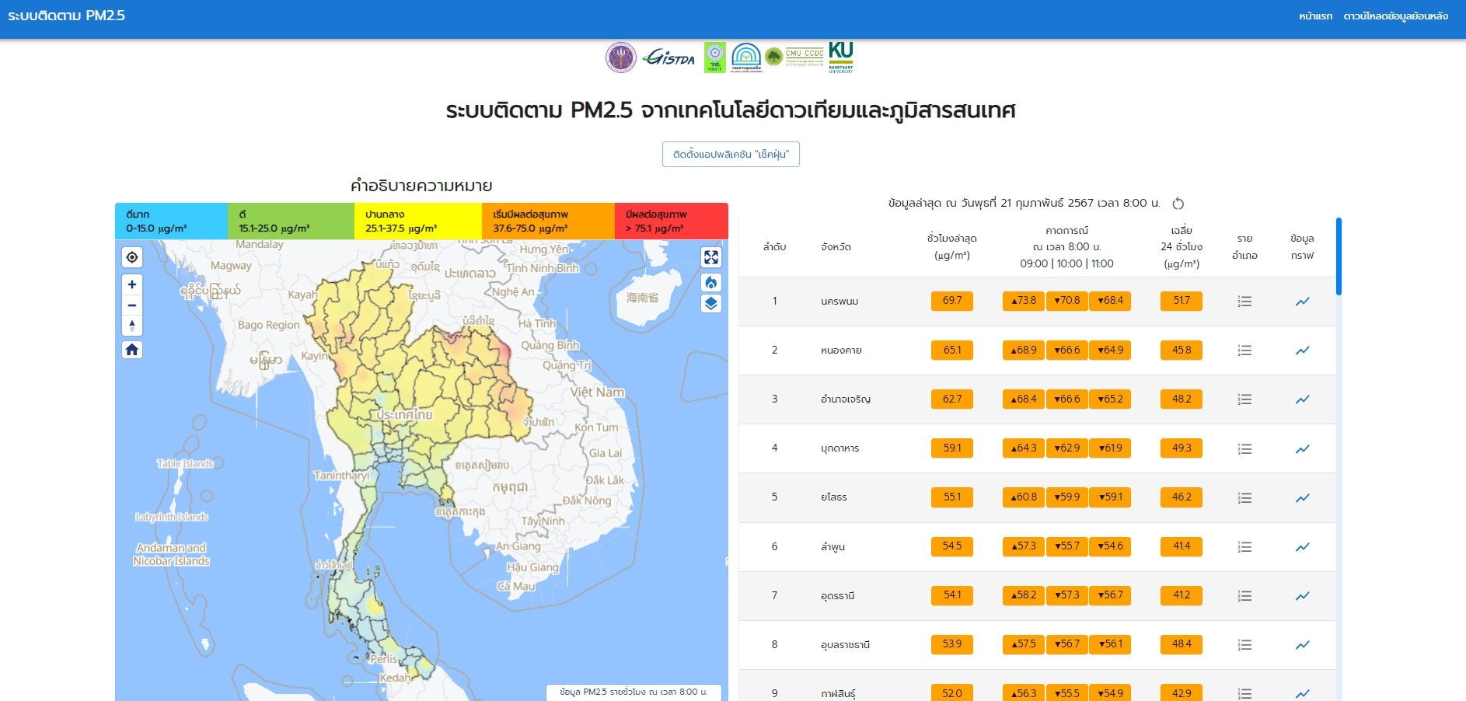This screenshot has height=701, width=1466.
Task: Click ลำพูน 24-hour average 41.4
Action: click(x=1182, y=546)
